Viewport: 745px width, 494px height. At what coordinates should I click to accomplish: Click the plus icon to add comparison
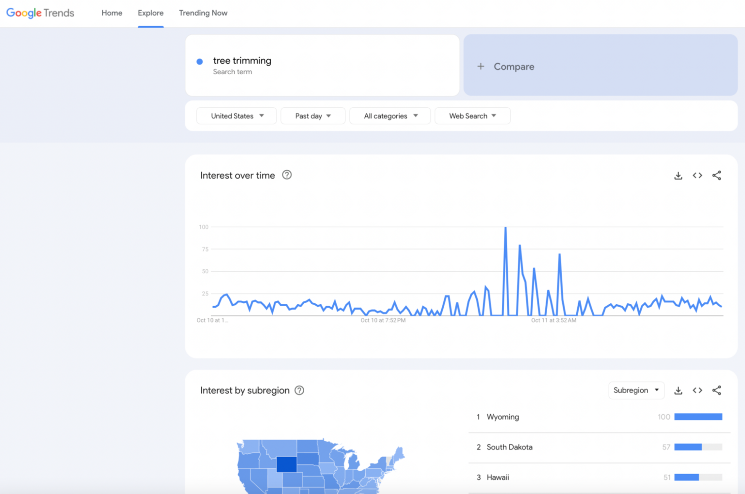click(x=481, y=66)
